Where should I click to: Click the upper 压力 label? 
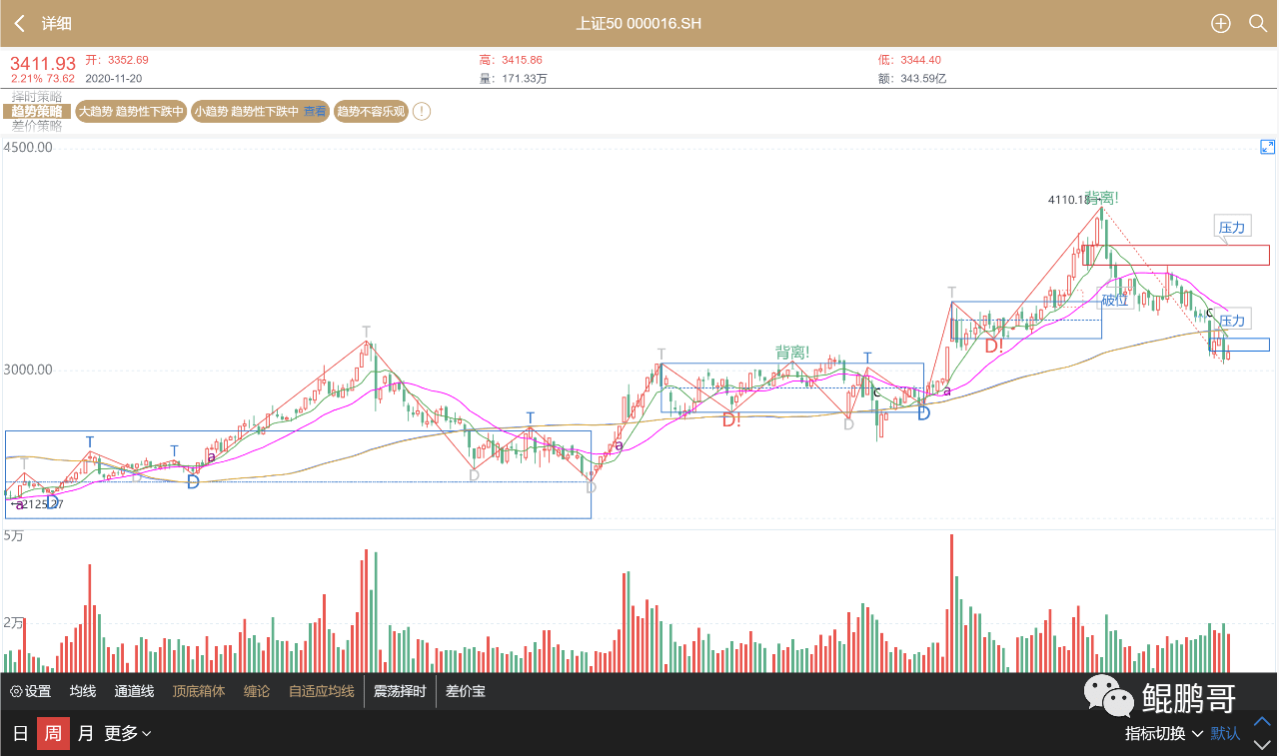(1232, 227)
